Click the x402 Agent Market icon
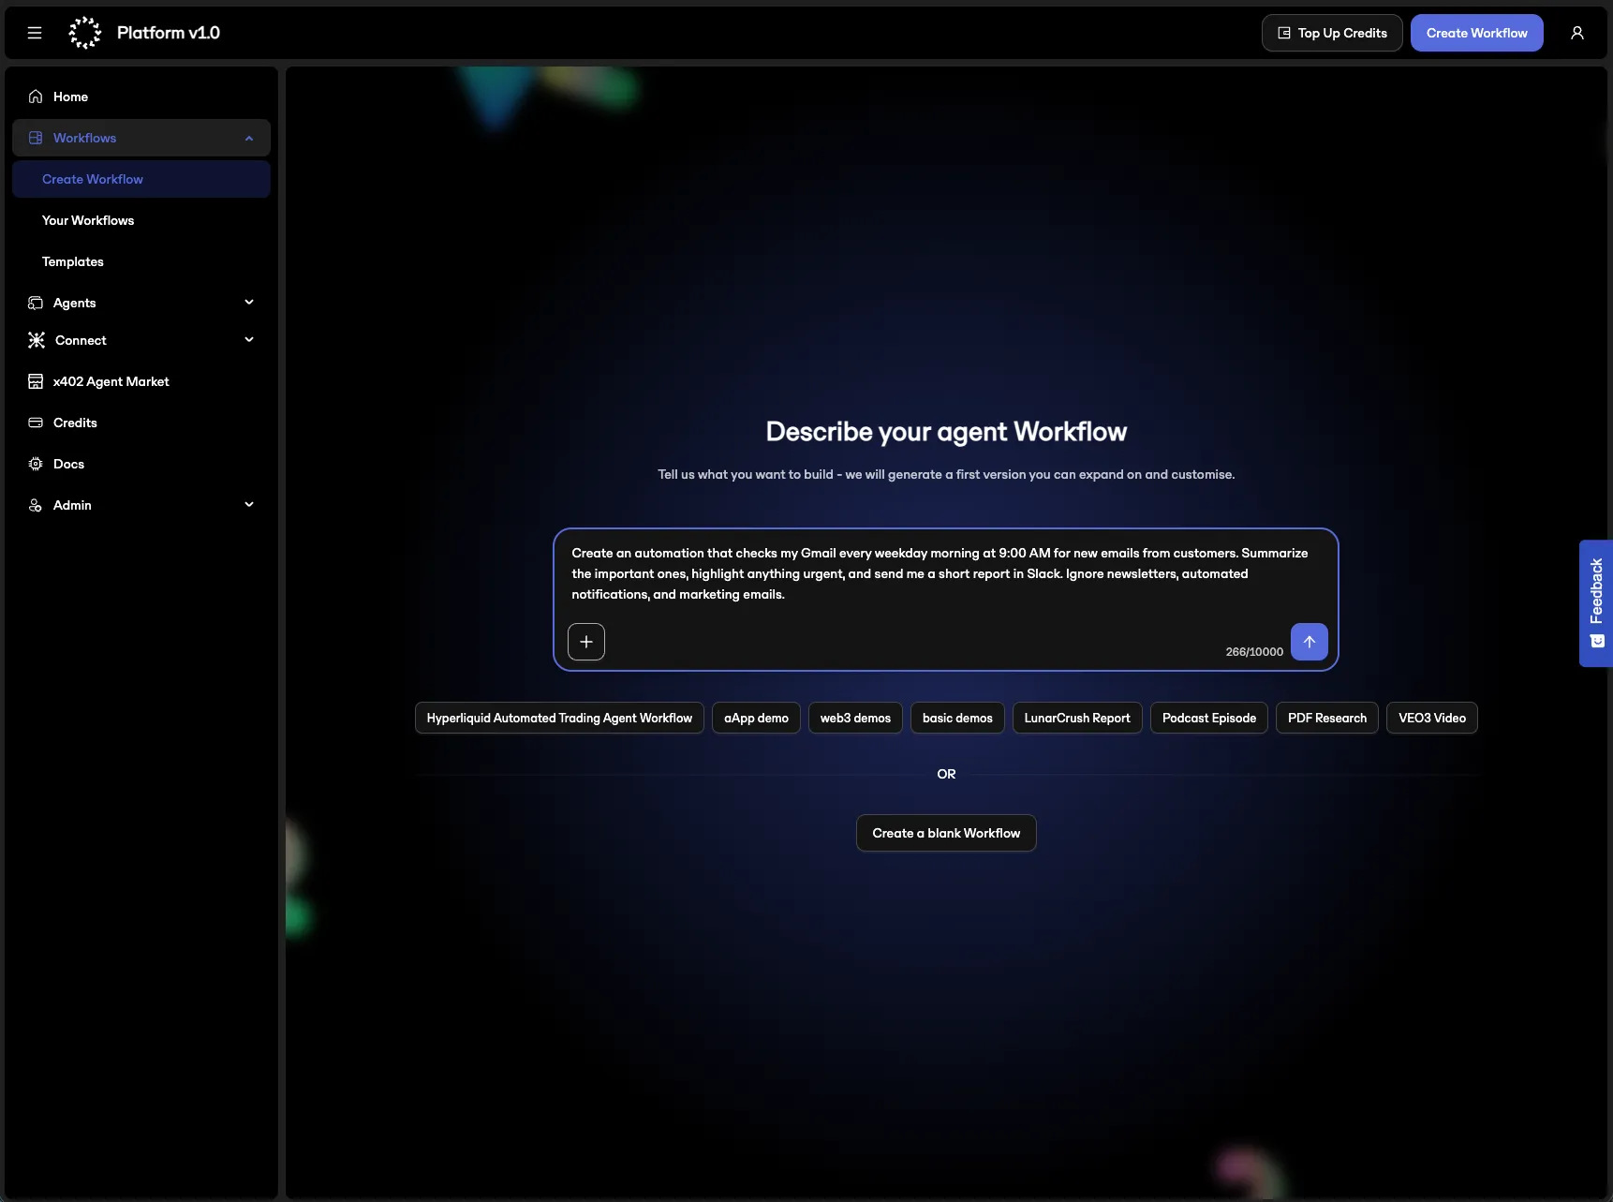Viewport: 1613px width, 1202px height. (x=36, y=381)
